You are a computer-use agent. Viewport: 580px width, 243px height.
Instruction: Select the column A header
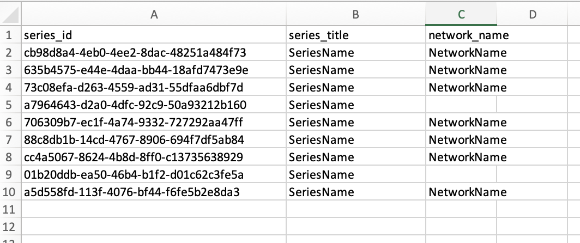point(154,15)
